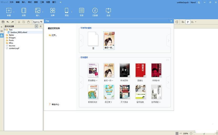Open the 插入 dropdown arrow
This screenshot has height=135, width=218.
(43, 12)
